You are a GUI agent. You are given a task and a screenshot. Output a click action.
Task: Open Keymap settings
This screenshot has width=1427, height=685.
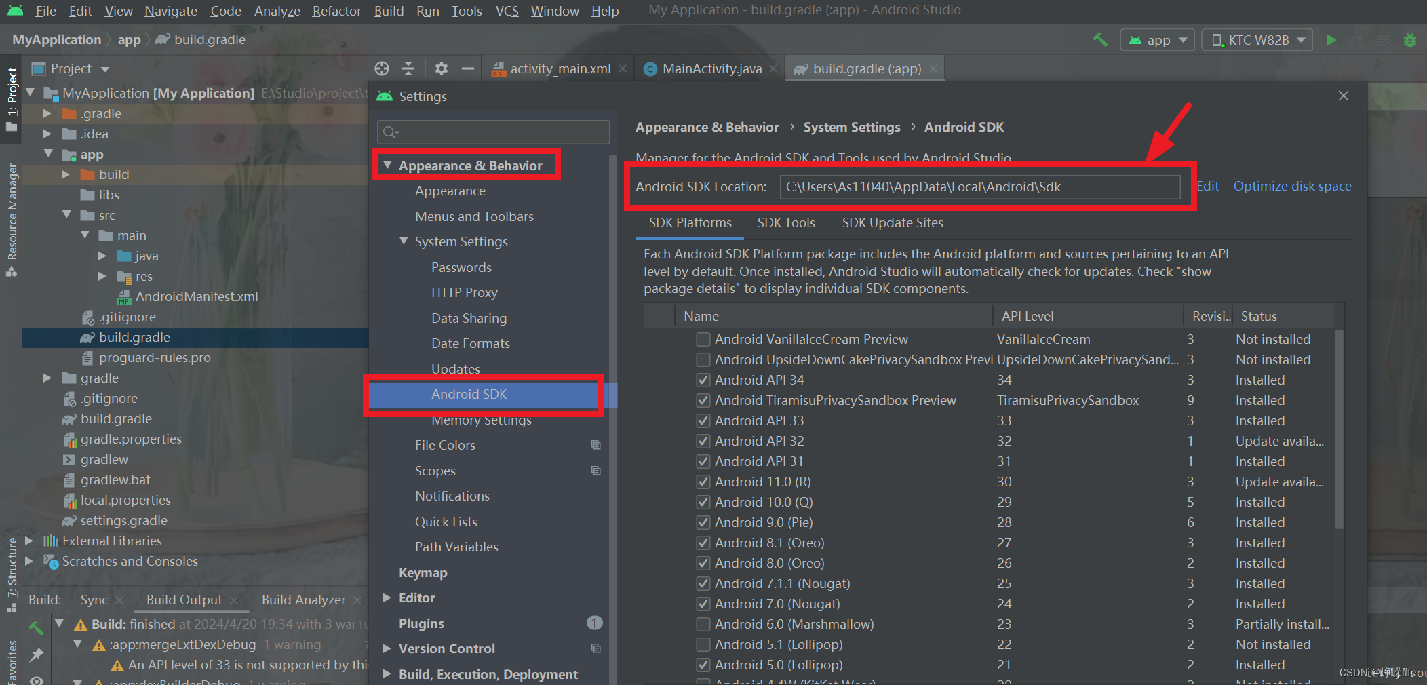click(423, 572)
